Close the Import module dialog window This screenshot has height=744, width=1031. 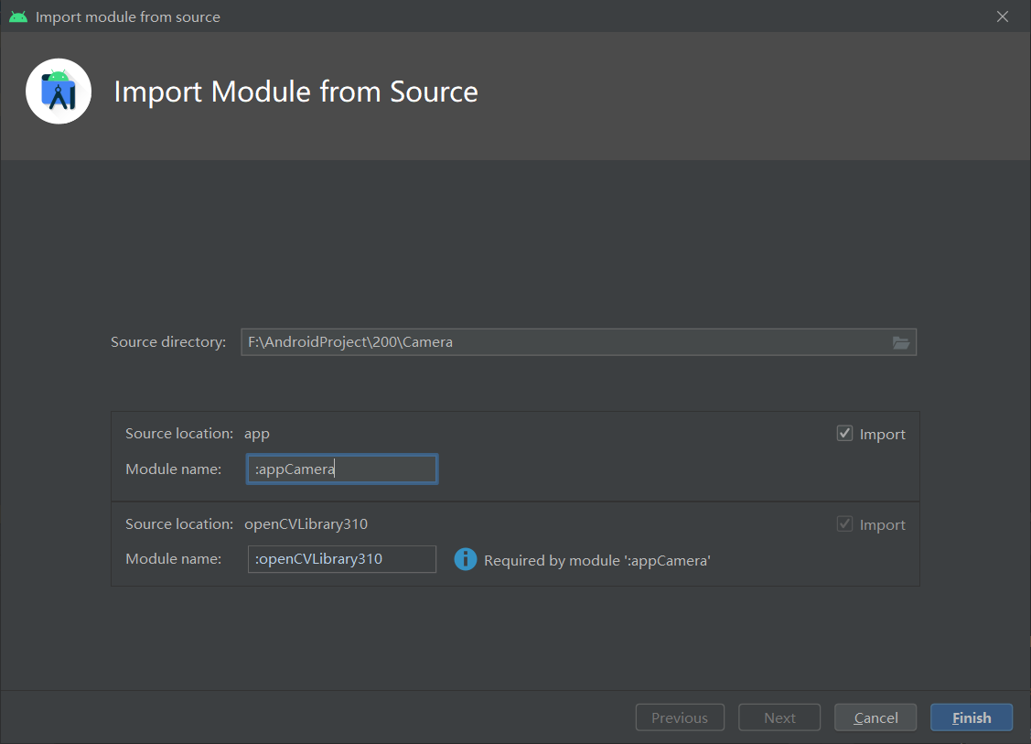[x=1003, y=16]
